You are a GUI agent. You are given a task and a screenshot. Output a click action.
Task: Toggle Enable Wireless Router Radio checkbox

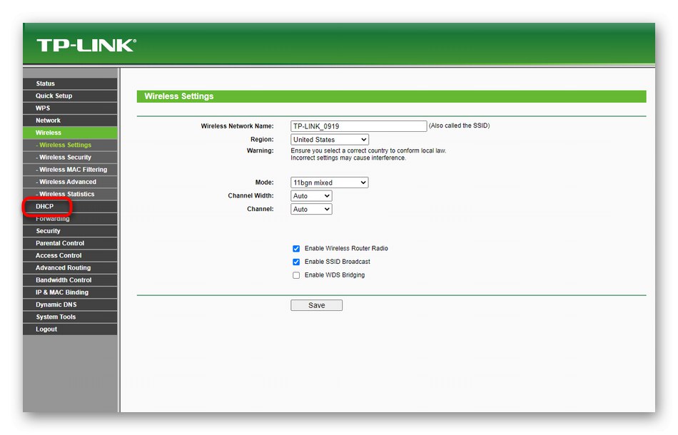[x=296, y=249]
